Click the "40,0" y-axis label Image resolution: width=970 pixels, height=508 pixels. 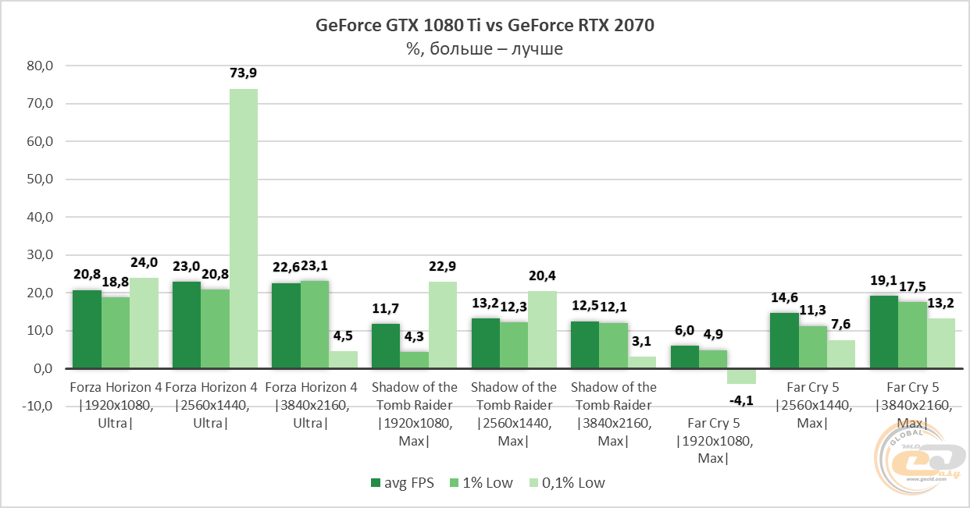[x=40, y=218]
